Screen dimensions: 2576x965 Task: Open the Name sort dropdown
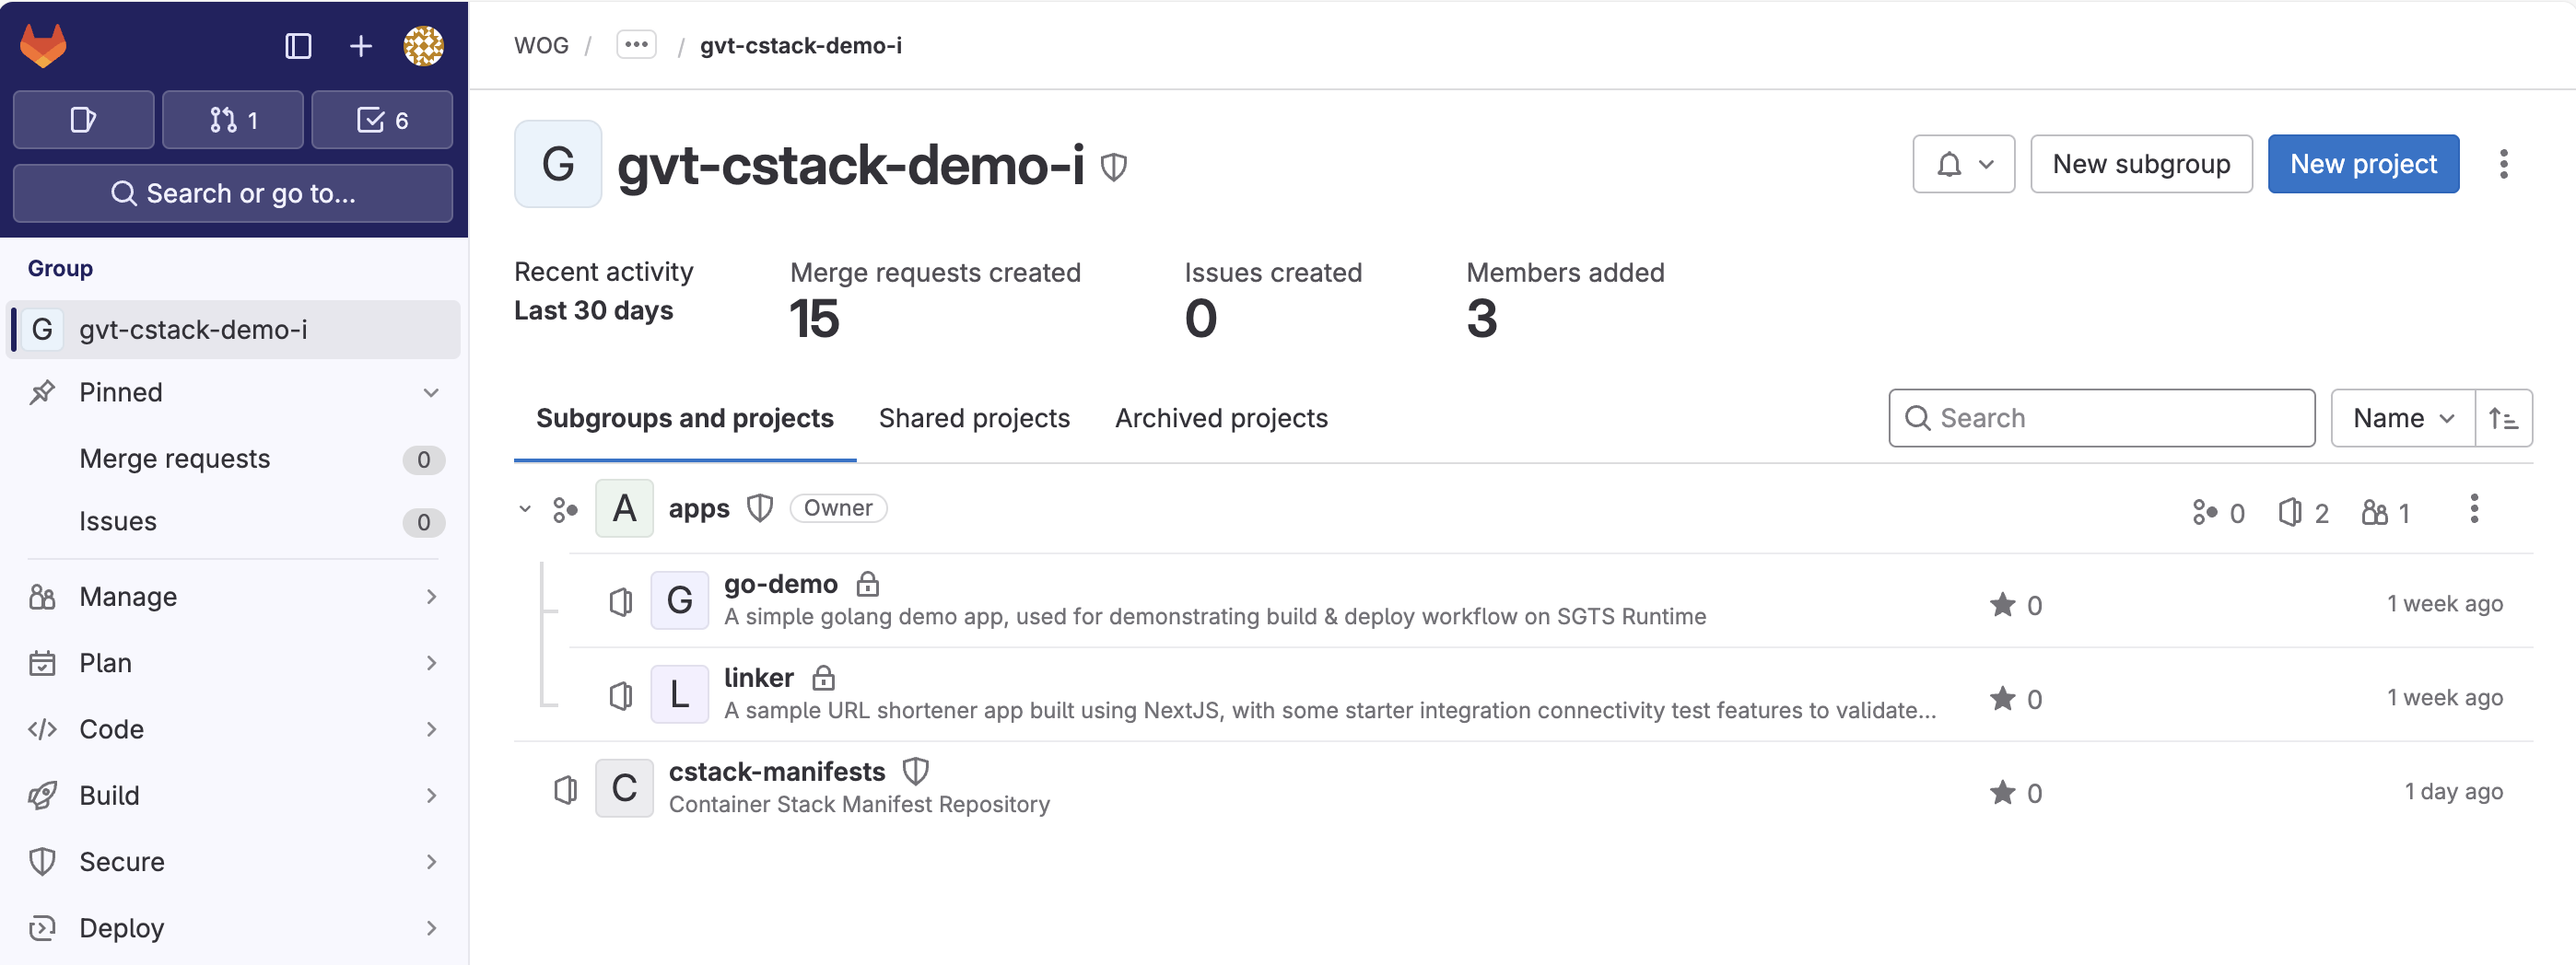[x=2400, y=417]
